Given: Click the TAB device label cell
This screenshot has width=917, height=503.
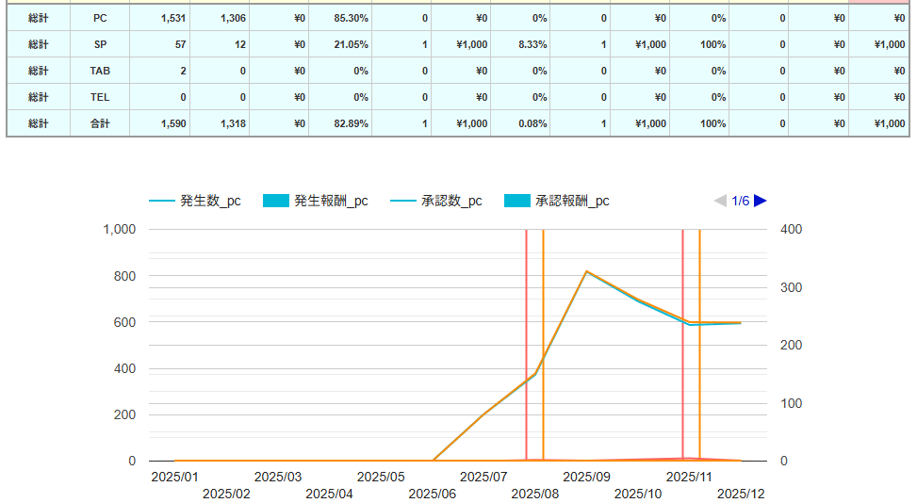Looking at the screenshot, I should point(100,71).
